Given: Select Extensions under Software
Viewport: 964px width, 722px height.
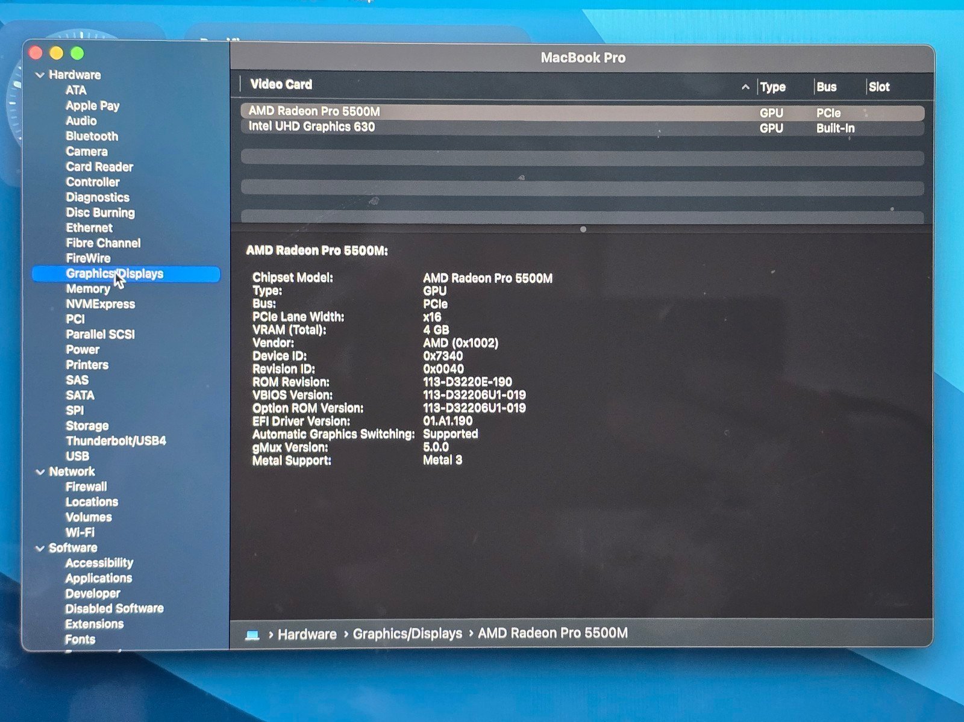Looking at the screenshot, I should (x=95, y=624).
